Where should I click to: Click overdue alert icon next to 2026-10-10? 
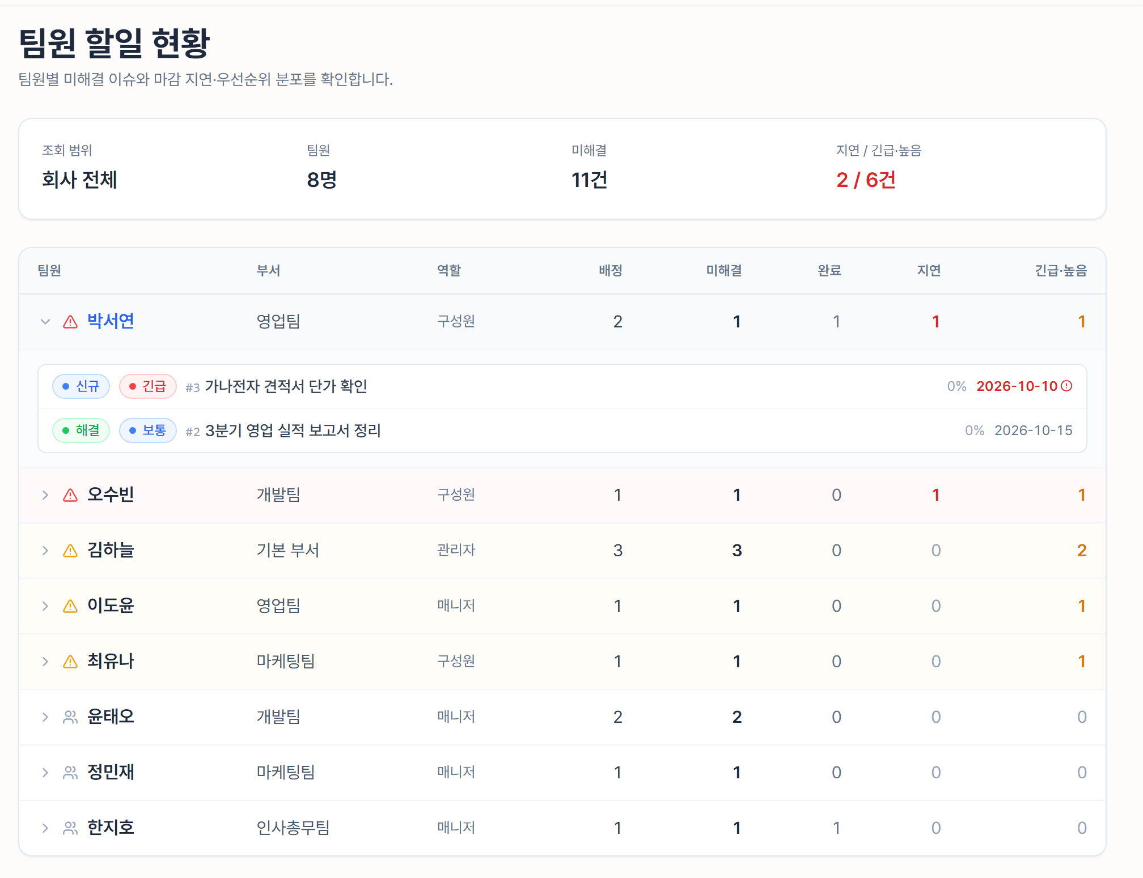point(1066,386)
